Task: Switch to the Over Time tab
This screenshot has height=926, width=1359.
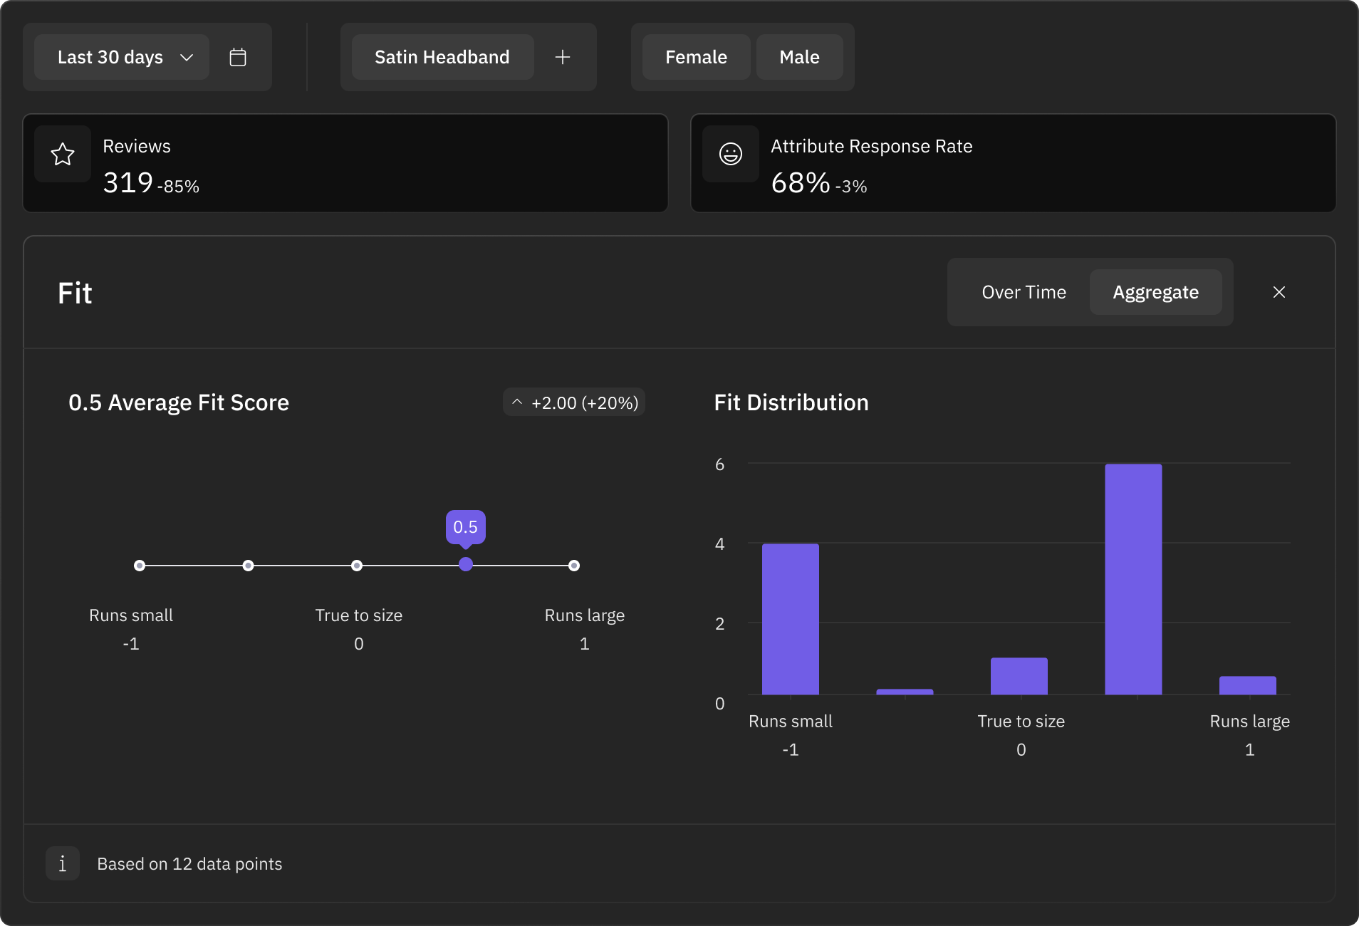Action: pos(1024,292)
